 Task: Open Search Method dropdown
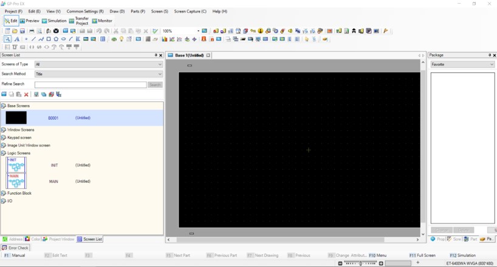pos(99,74)
